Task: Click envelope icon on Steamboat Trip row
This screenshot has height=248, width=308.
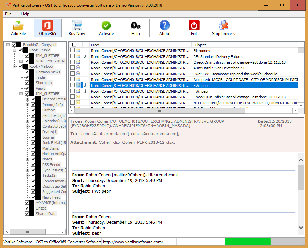Action: click(78, 74)
